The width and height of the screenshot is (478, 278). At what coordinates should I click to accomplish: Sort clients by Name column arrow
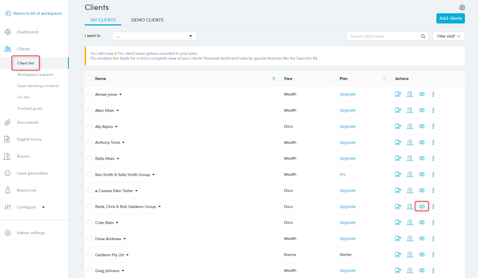pyautogui.click(x=273, y=79)
